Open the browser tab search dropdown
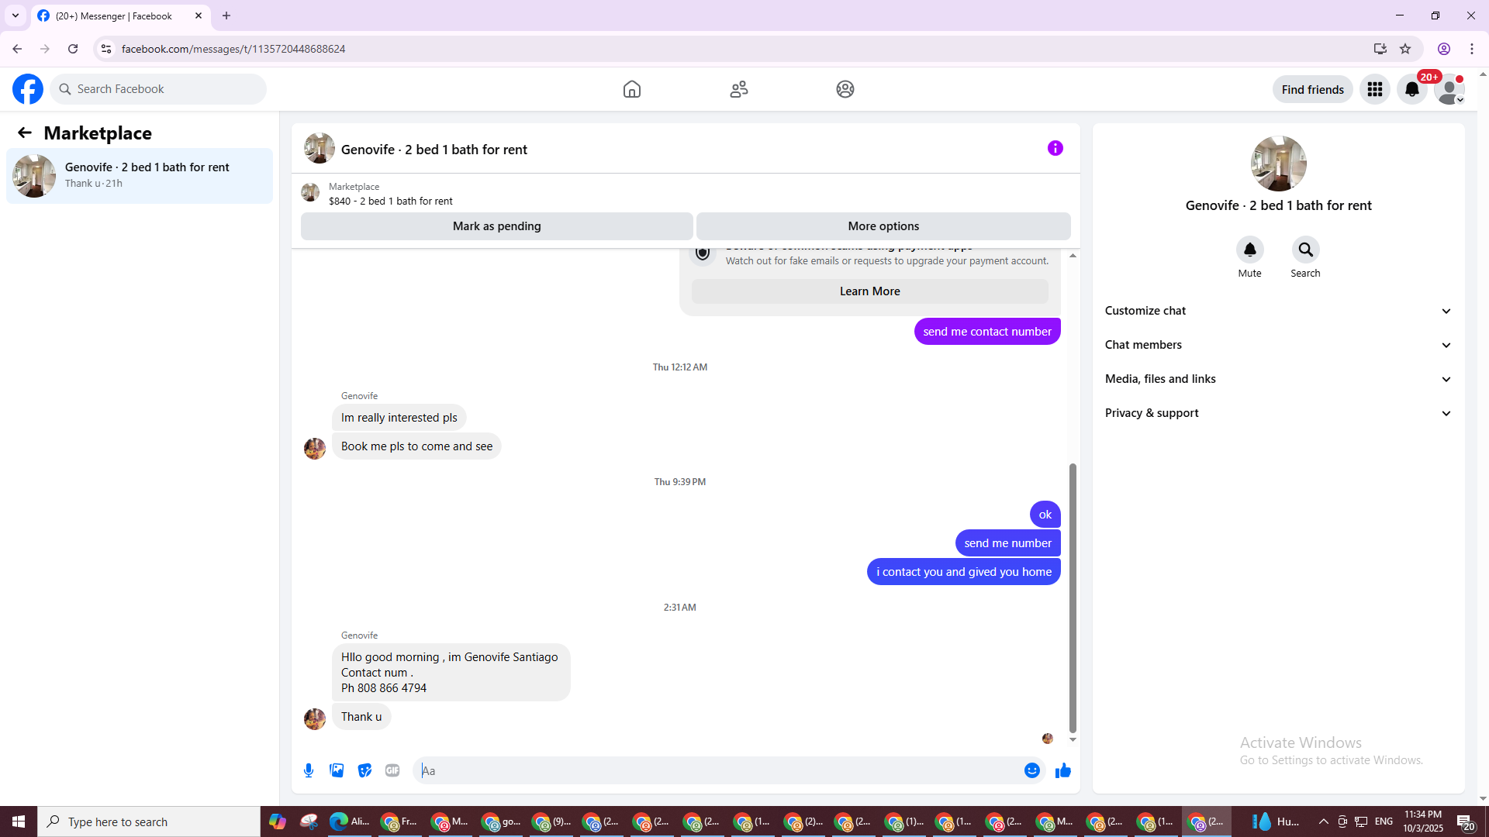The image size is (1489, 837). coord(16,15)
